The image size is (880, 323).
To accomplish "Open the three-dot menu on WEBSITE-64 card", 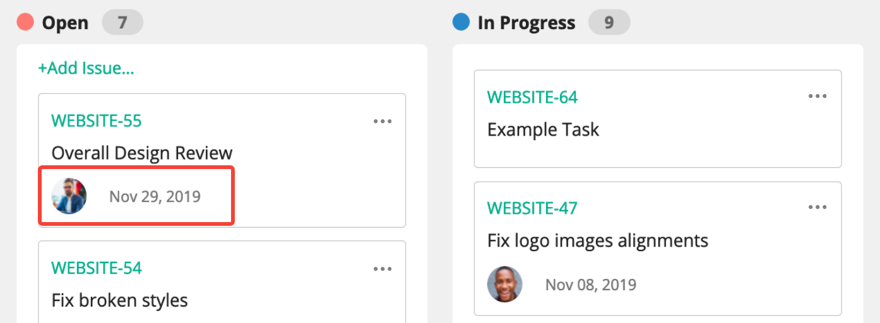I will (x=818, y=97).
